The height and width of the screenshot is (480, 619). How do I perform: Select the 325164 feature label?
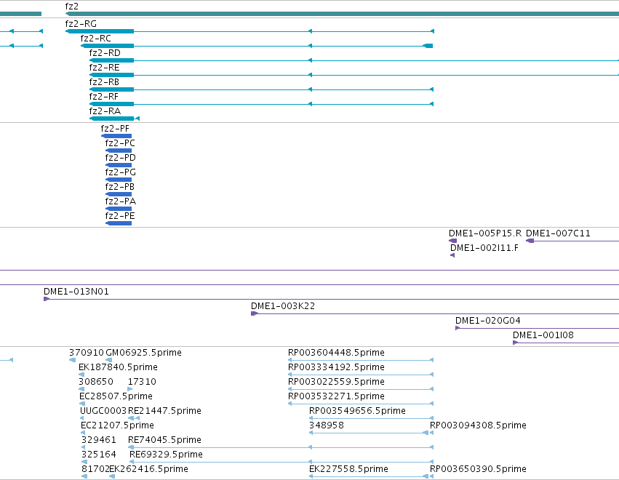[99, 455]
